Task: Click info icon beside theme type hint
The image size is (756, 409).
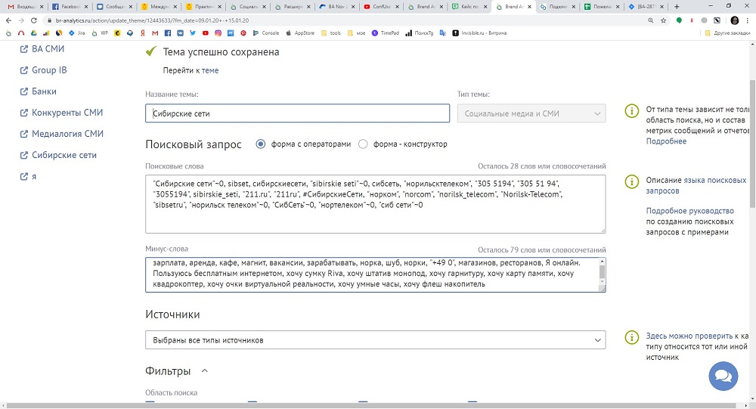Action: 631,111
